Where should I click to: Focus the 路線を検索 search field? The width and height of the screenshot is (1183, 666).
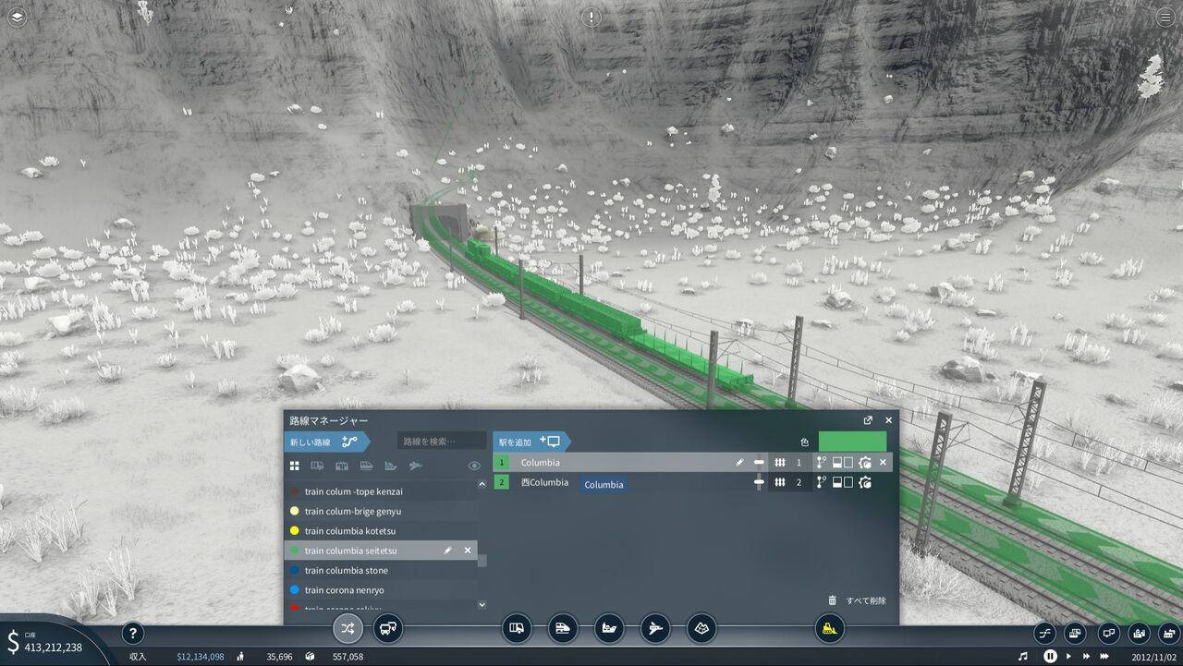click(442, 442)
